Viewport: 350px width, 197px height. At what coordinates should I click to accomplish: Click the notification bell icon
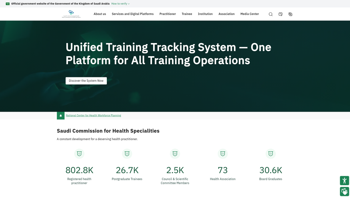[61, 116]
